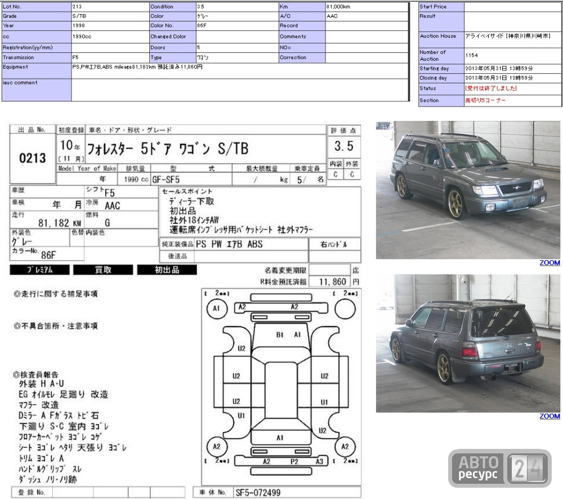This screenshot has width=563, height=499.
Task: Click the ◎走行に関する補足事項 heading
Action: coord(55,294)
